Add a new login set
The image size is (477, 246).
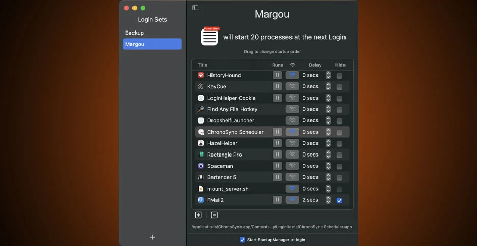[153, 237]
